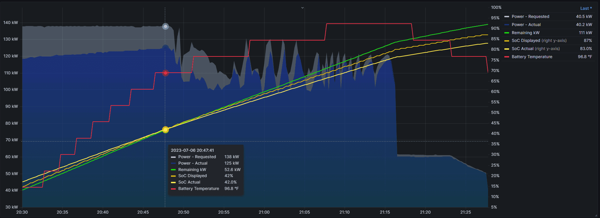This screenshot has height=218, width=600.
Task: Toggle the Power - Requested series visibility
Action: [530, 17]
